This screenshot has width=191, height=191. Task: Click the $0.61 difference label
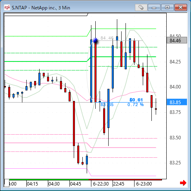coord(136,100)
